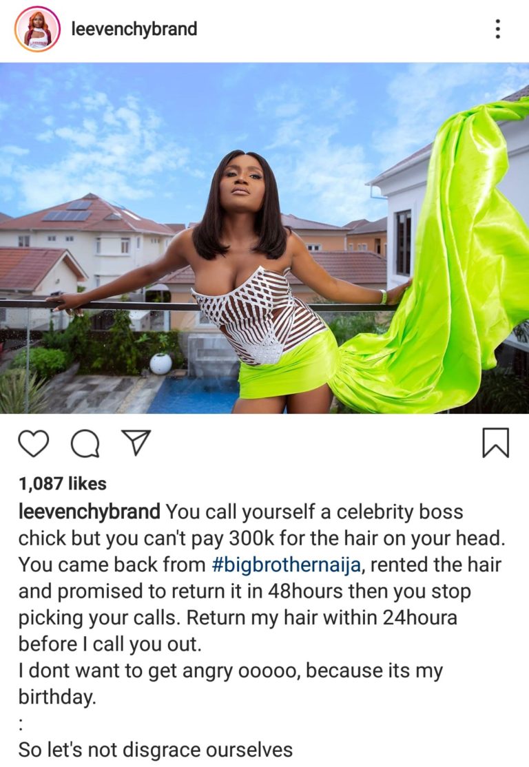Tap the word 'birthday.' in the caption

(x=57, y=697)
